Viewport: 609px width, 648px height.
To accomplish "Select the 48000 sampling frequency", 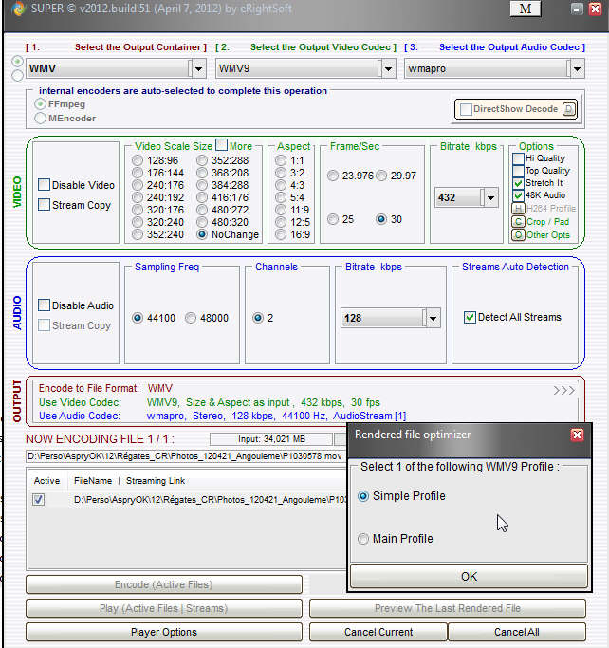I will [191, 318].
